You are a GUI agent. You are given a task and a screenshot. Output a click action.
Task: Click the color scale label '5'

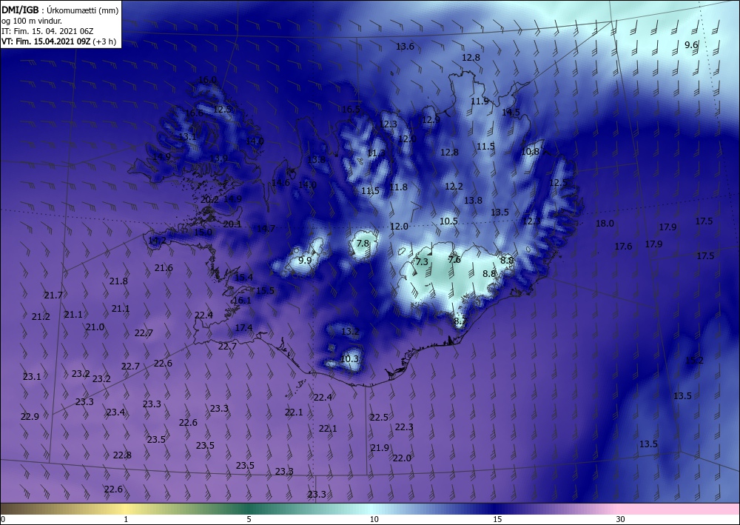click(249, 519)
